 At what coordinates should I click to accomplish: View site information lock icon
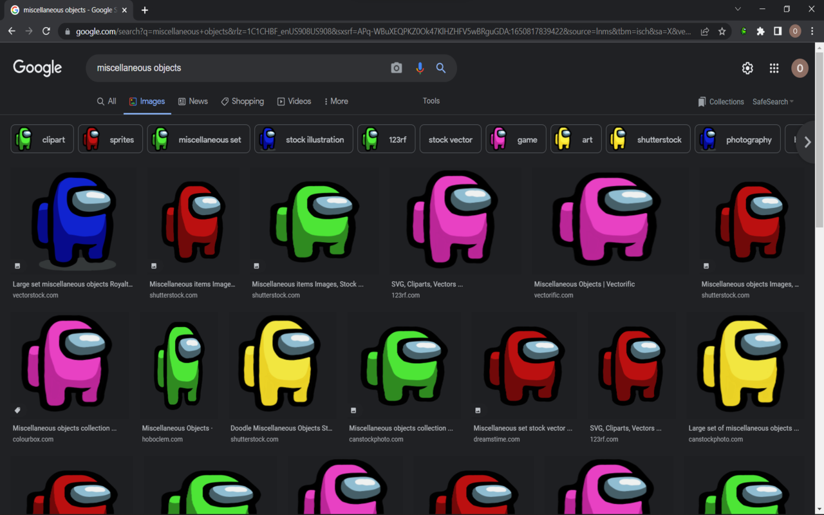point(67,31)
